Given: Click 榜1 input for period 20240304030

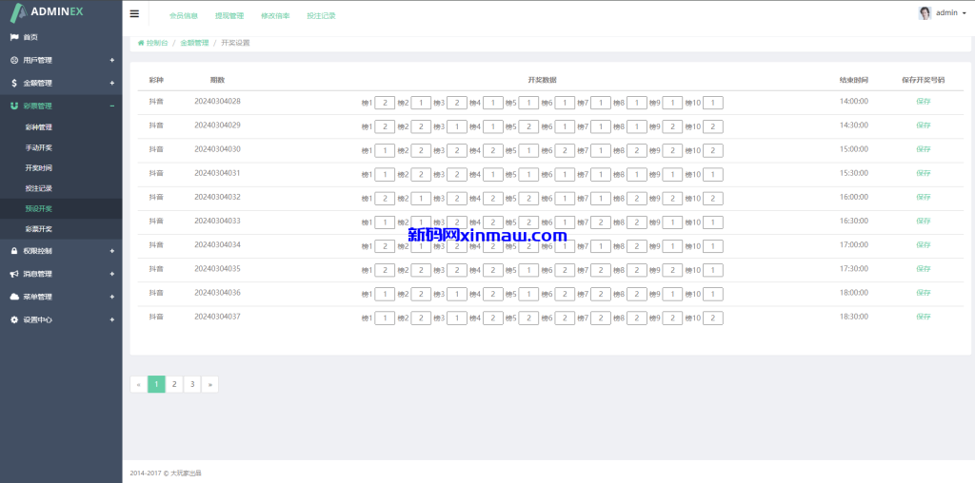Looking at the screenshot, I should tap(385, 150).
